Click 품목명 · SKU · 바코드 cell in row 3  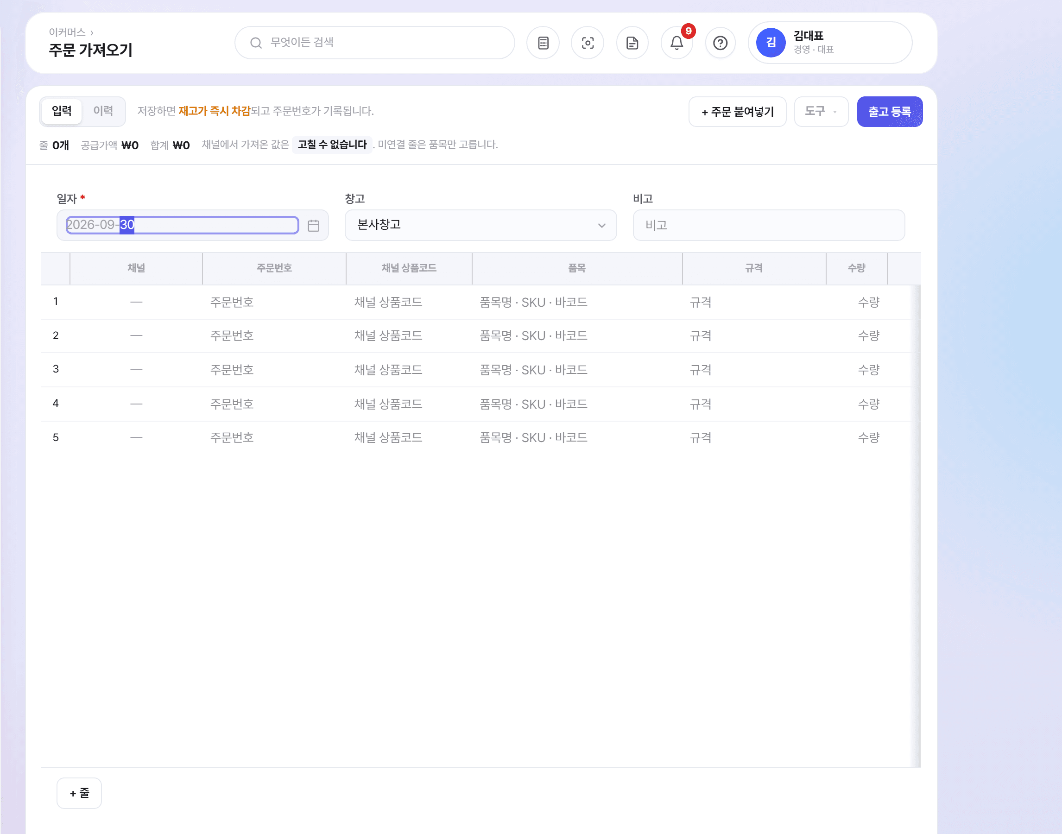coord(577,370)
